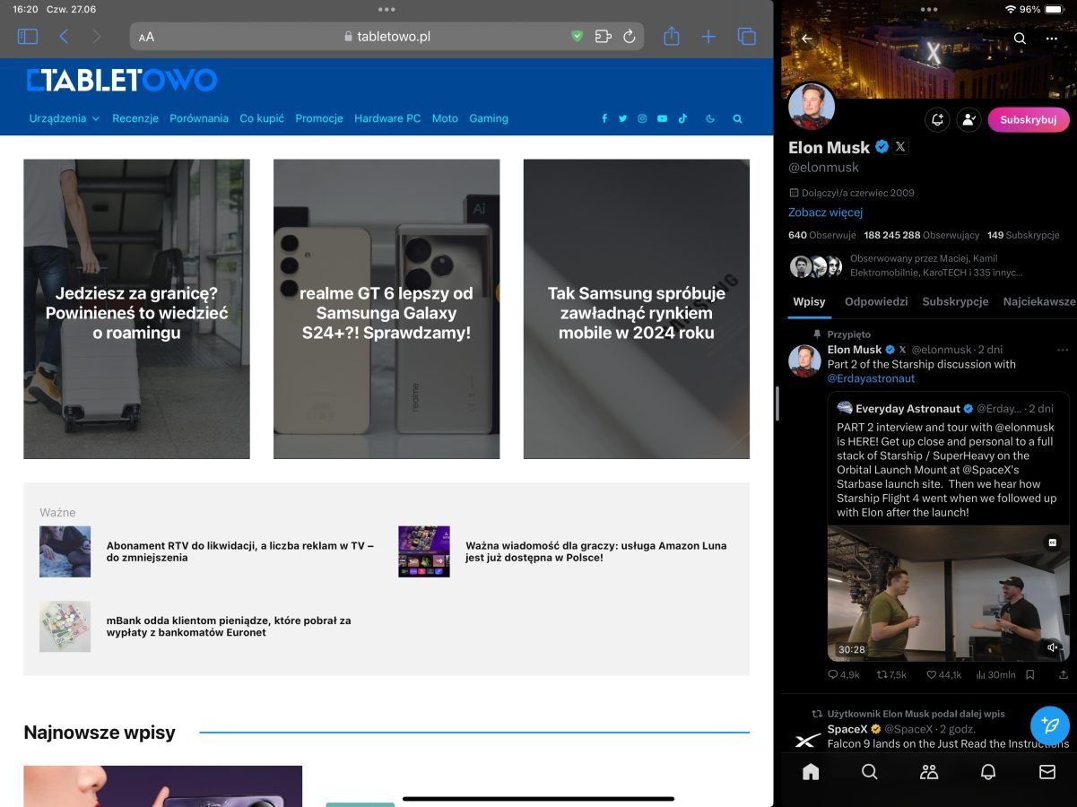Open Gaming menu item

(489, 118)
